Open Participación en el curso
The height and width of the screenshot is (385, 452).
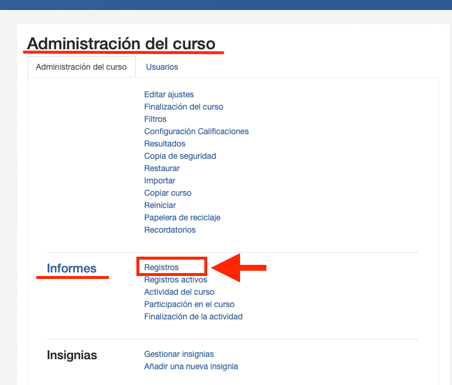pos(189,305)
